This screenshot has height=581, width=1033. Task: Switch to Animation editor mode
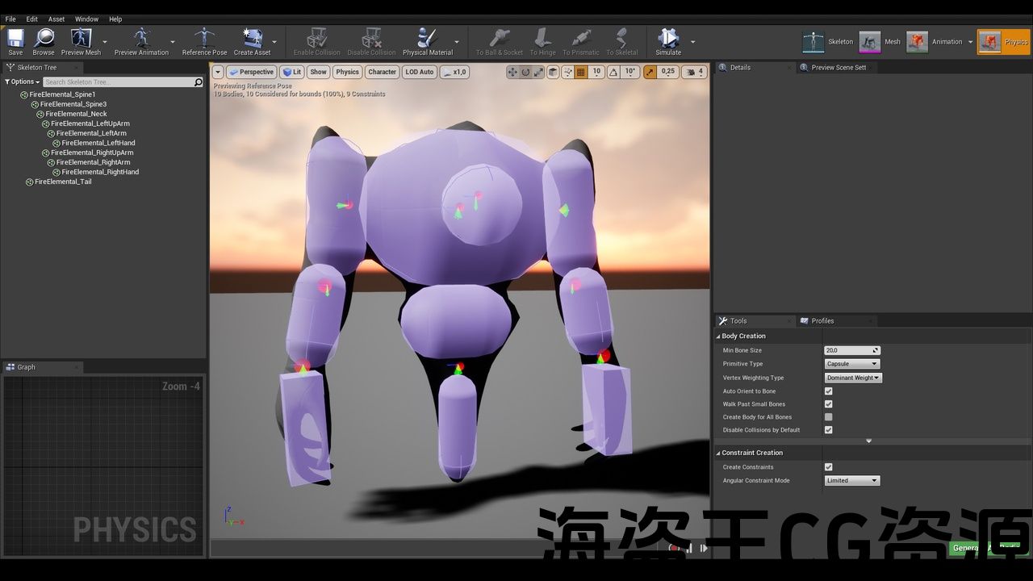click(x=918, y=42)
